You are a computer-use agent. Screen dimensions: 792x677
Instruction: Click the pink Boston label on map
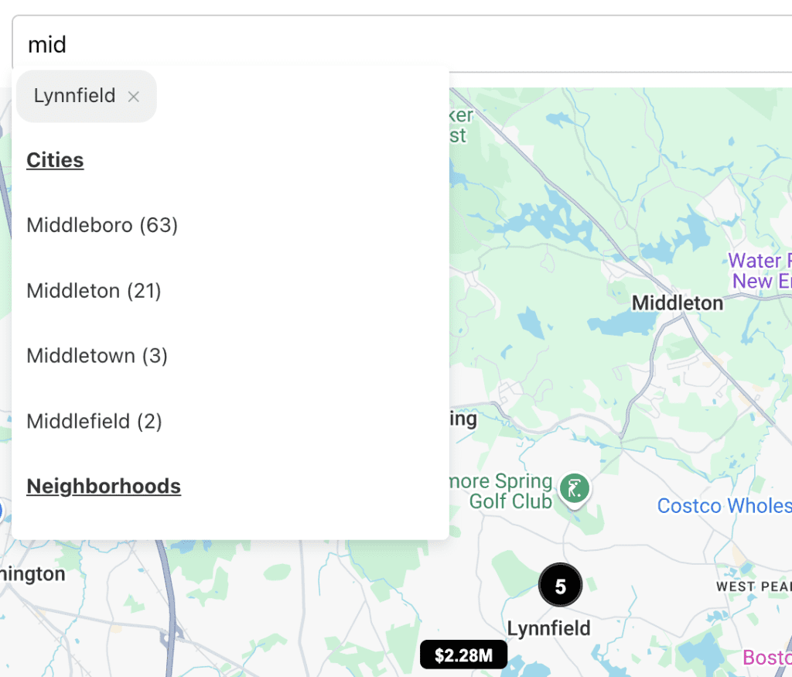click(x=766, y=658)
